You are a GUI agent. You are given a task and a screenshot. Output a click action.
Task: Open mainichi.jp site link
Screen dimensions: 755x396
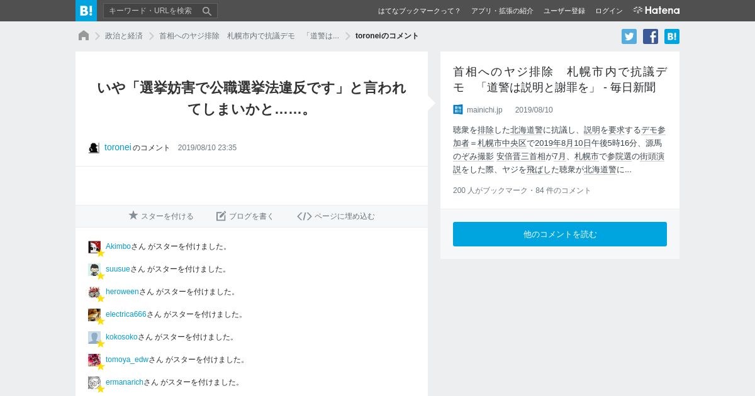coord(484,110)
